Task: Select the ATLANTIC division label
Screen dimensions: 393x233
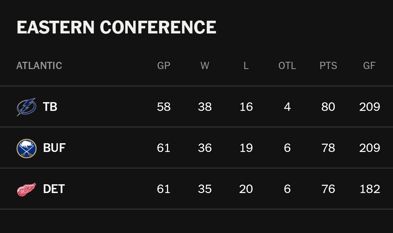Action: point(39,66)
